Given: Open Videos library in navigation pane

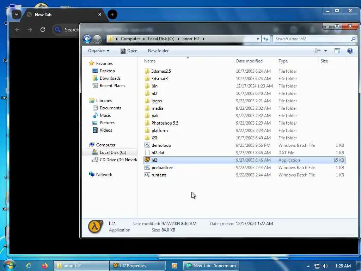Looking at the screenshot, I should pyautogui.click(x=106, y=130).
